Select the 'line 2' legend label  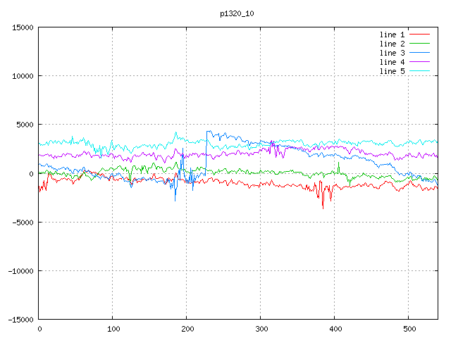(393, 44)
